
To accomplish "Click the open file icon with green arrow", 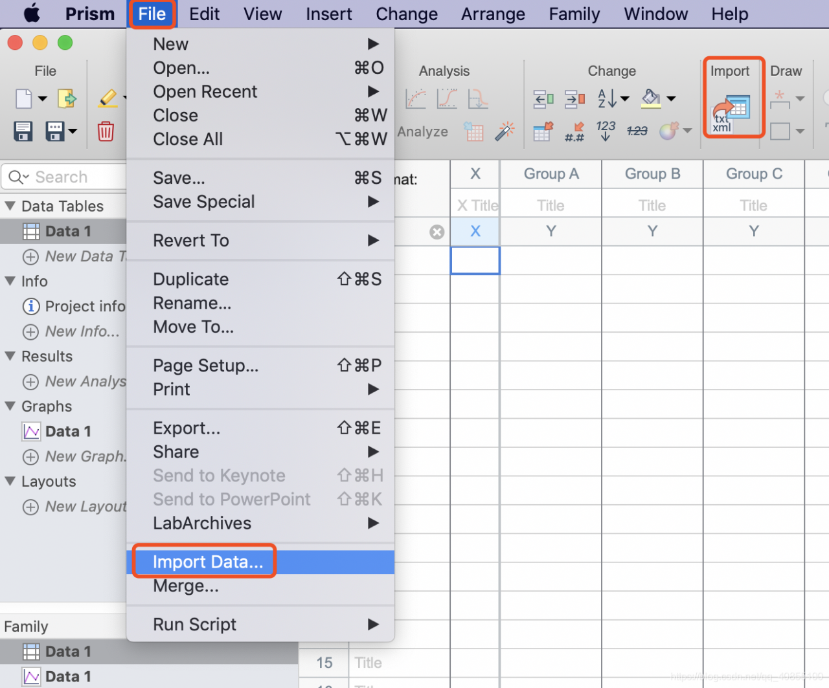I will tap(67, 98).
